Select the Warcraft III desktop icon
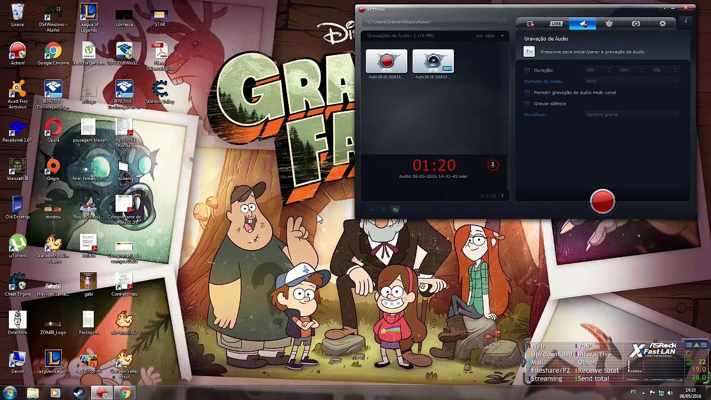711x400 pixels. pyautogui.click(x=17, y=169)
